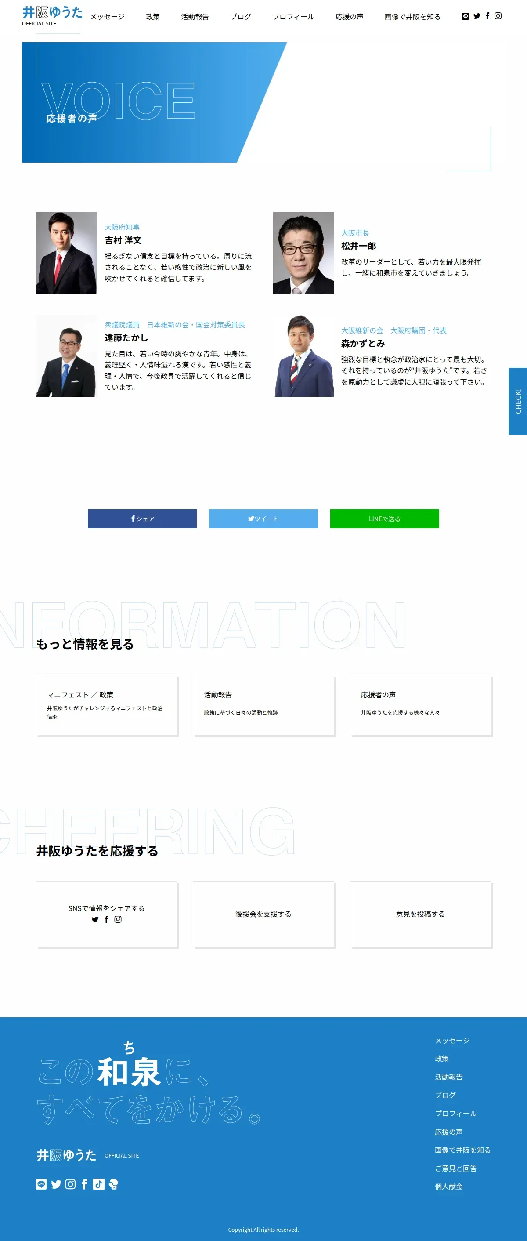Viewport: 527px width, 1241px height.
Task: Click the green LINEで送る button
Action: pyautogui.click(x=385, y=519)
